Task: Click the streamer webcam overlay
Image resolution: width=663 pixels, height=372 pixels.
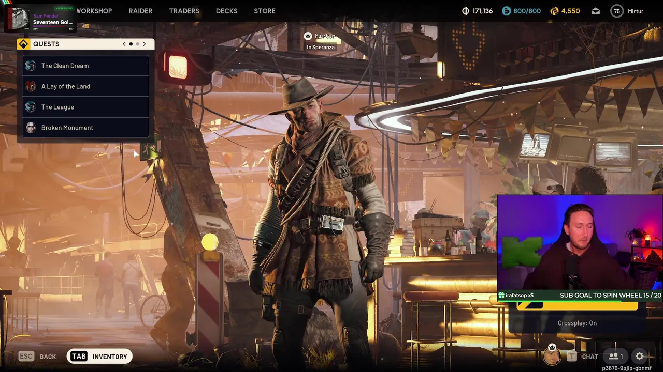Action: pyautogui.click(x=580, y=243)
